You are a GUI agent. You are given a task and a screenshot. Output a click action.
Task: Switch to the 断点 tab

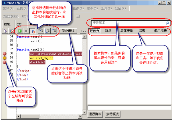tap(108, 31)
